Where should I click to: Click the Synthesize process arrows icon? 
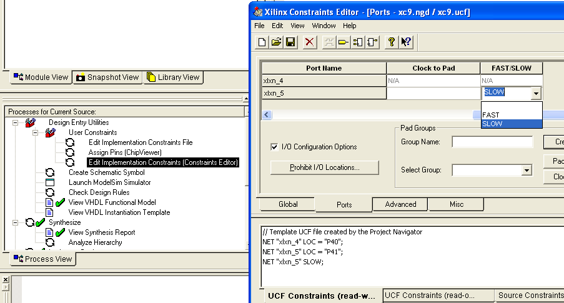point(30,223)
